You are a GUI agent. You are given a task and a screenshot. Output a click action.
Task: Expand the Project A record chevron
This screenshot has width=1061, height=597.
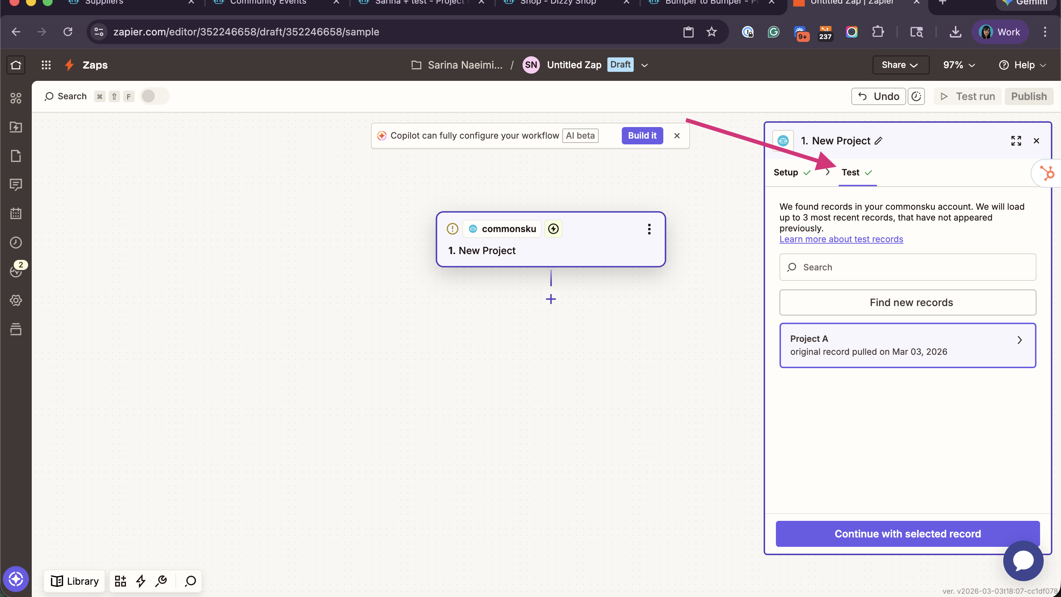1019,340
